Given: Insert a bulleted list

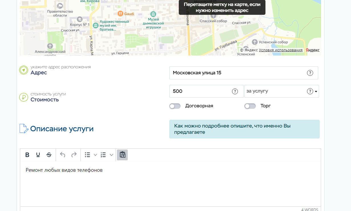Looking at the screenshot, I should [x=88, y=155].
